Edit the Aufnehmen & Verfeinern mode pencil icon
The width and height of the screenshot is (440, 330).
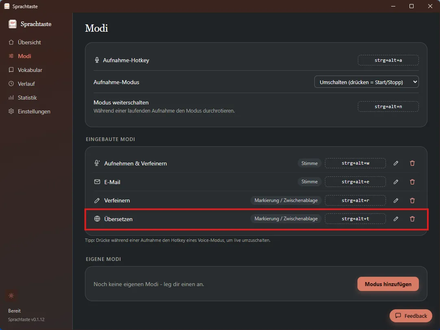tap(396, 163)
